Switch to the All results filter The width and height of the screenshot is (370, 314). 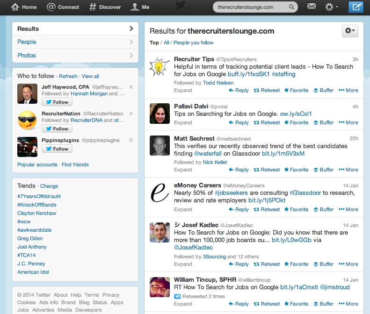point(167,43)
